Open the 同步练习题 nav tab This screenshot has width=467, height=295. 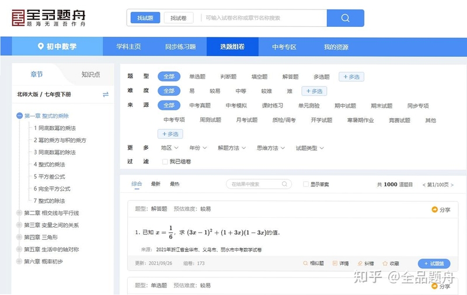pyautogui.click(x=180, y=47)
